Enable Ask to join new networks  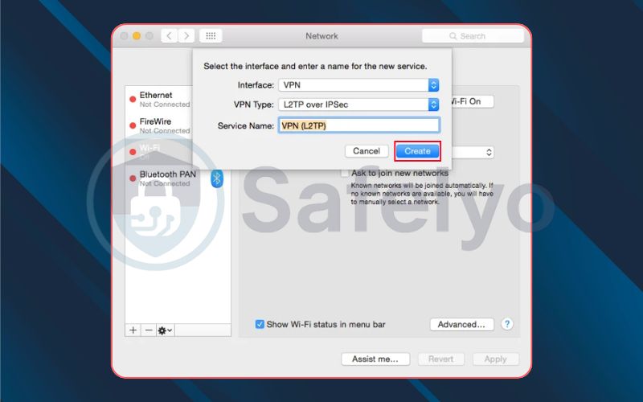(345, 173)
